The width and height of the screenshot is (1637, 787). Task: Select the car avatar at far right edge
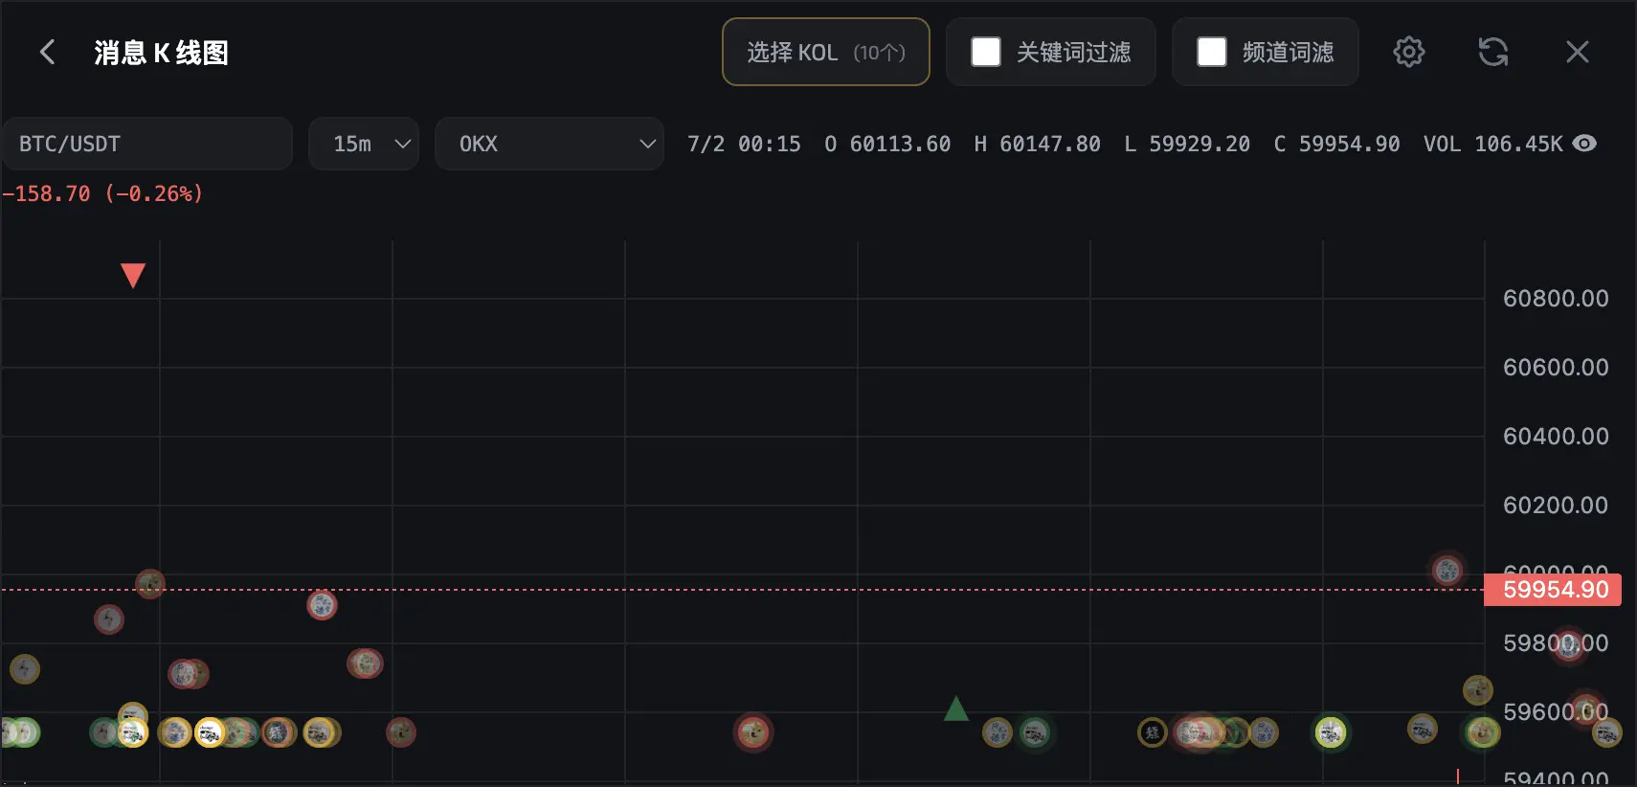1606,733
